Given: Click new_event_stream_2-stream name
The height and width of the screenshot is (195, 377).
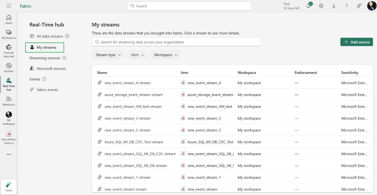Looking at the screenshot, I should 127,130.
